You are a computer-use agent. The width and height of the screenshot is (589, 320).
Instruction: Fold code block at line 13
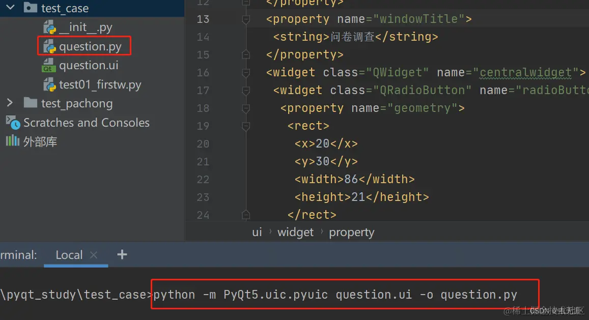point(246,19)
